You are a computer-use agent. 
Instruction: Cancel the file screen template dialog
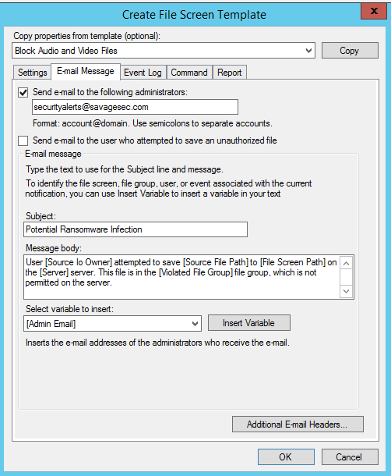point(350,456)
